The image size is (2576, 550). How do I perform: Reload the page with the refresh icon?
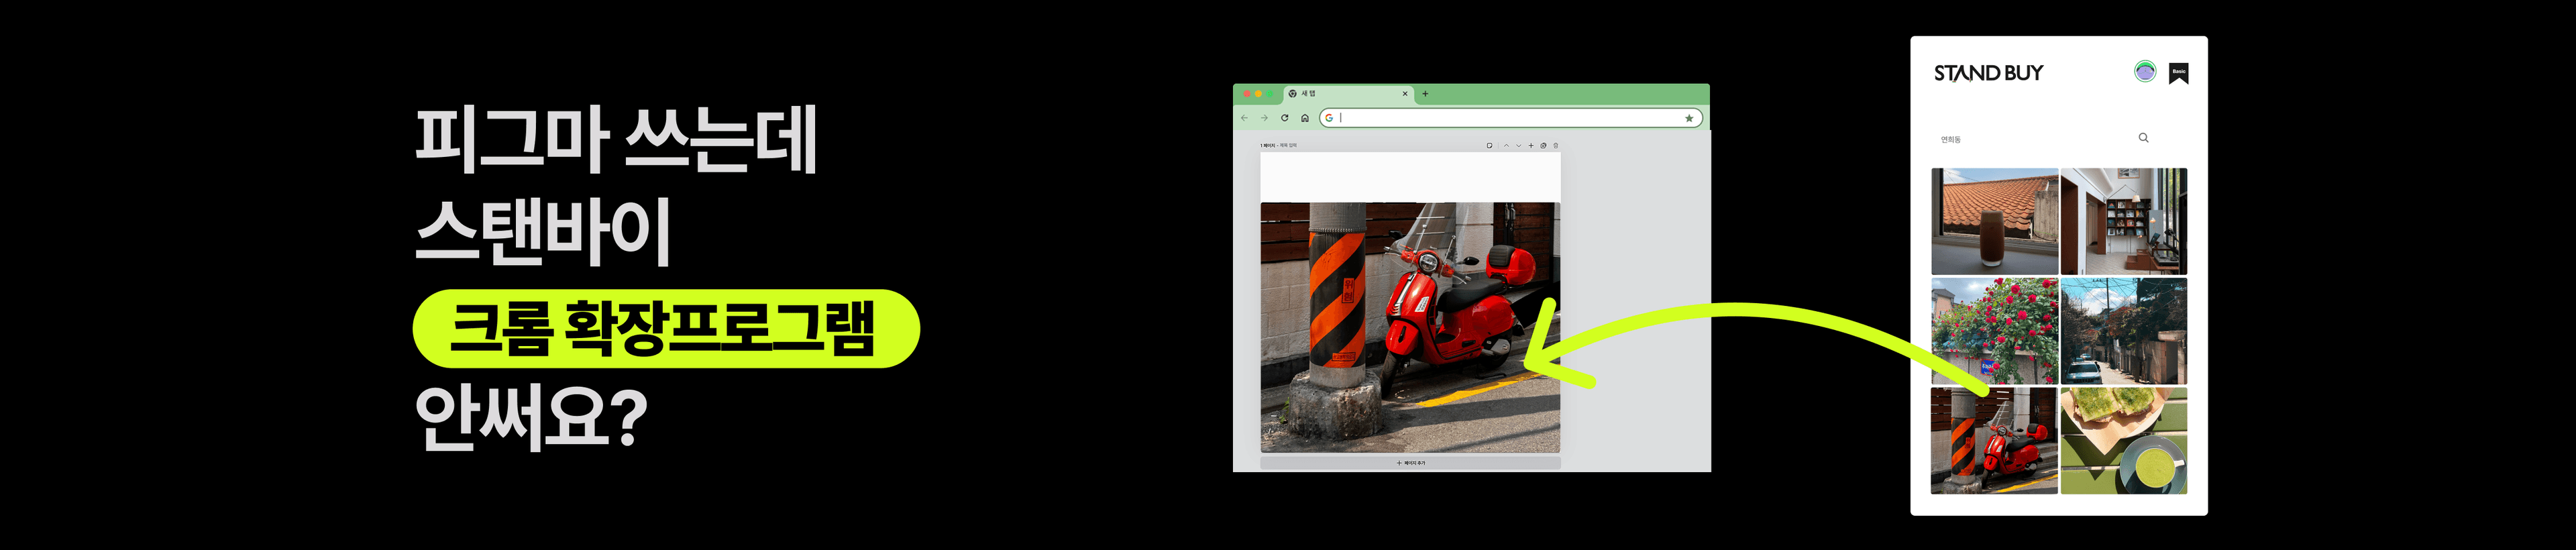tap(1285, 118)
